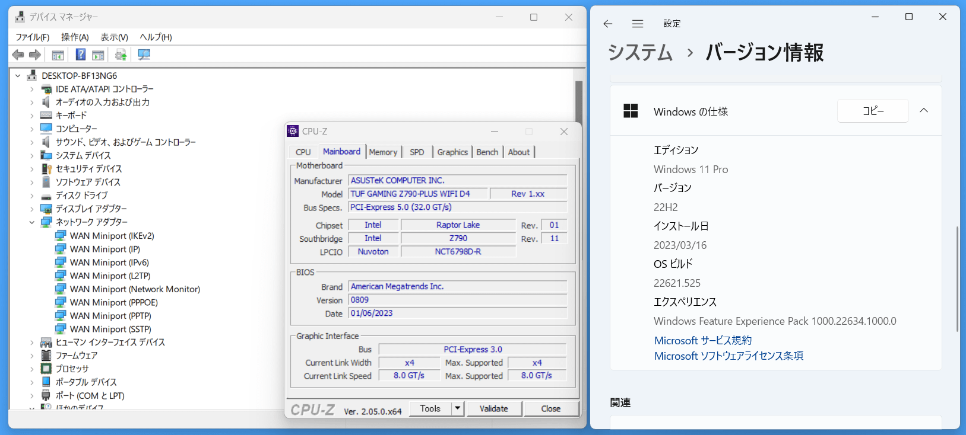
Task: Click the IDE ATA/ATAPI controller icon
Action: coord(46,89)
